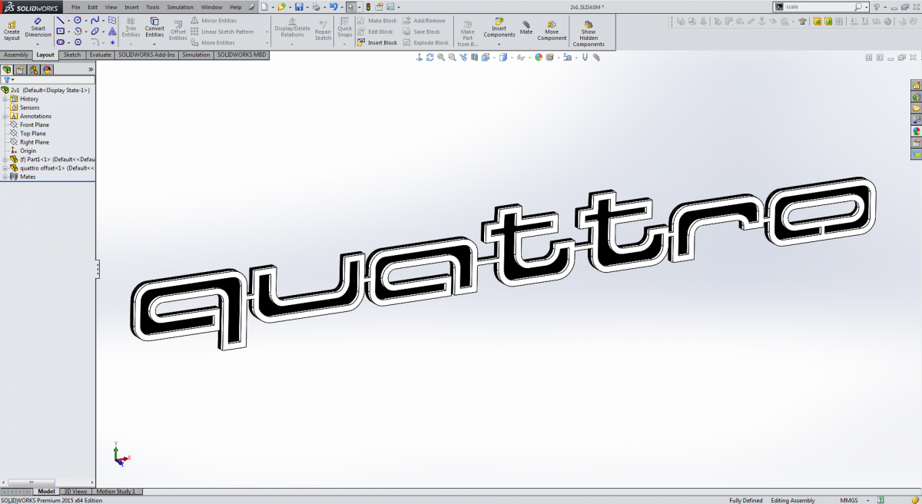Click the Rebuild traffic light icon
This screenshot has height=504, width=922.
(x=368, y=7)
